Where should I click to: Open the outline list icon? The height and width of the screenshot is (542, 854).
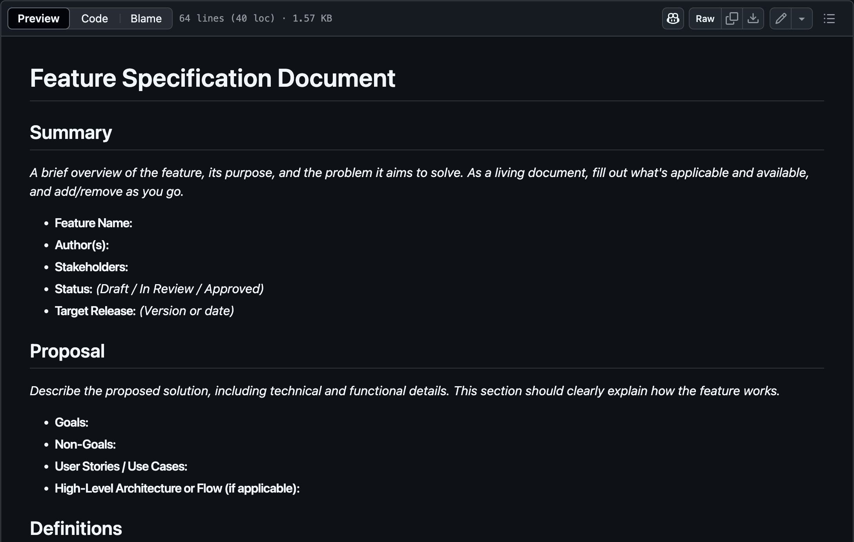pos(829,18)
